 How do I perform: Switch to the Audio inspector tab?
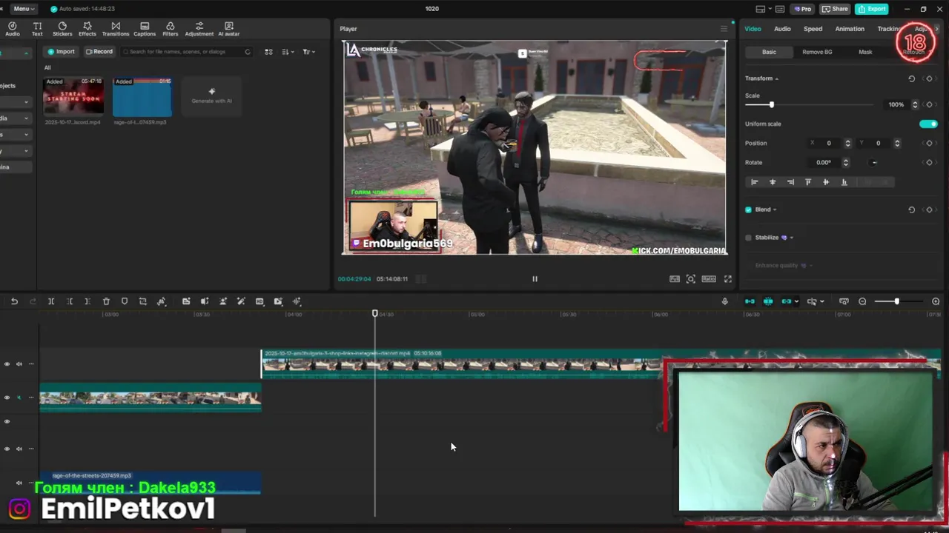pyautogui.click(x=782, y=29)
